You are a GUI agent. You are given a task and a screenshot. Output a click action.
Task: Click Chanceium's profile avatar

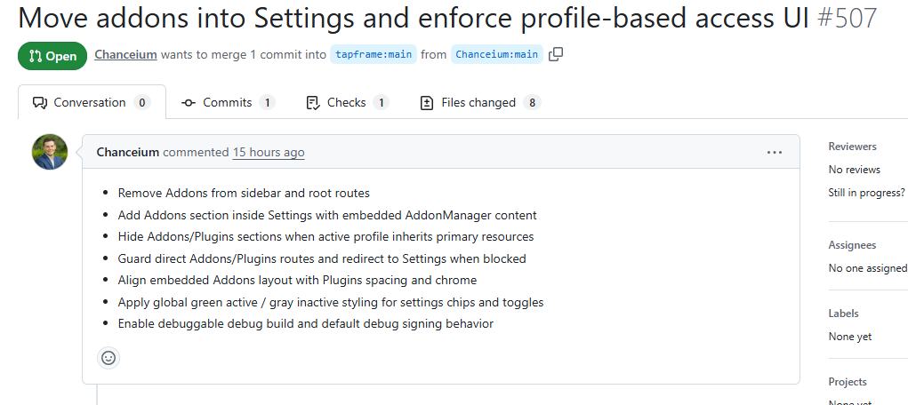[50, 152]
